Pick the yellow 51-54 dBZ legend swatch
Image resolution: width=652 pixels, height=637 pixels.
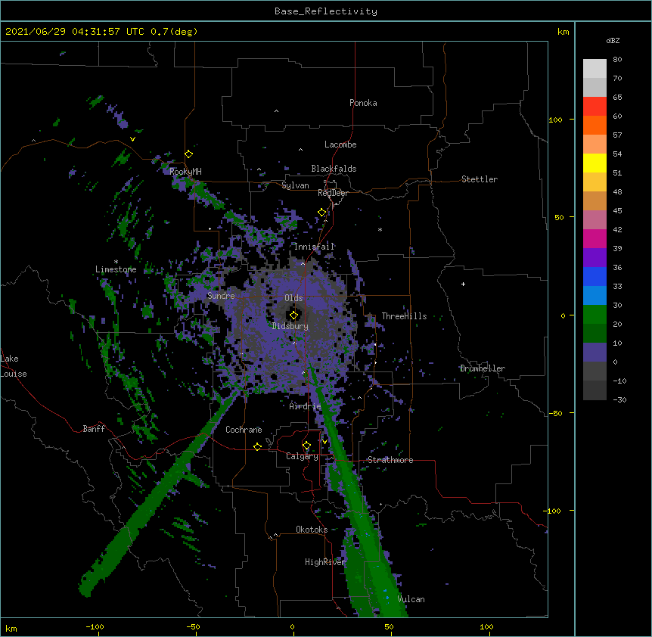click(595, 163)
